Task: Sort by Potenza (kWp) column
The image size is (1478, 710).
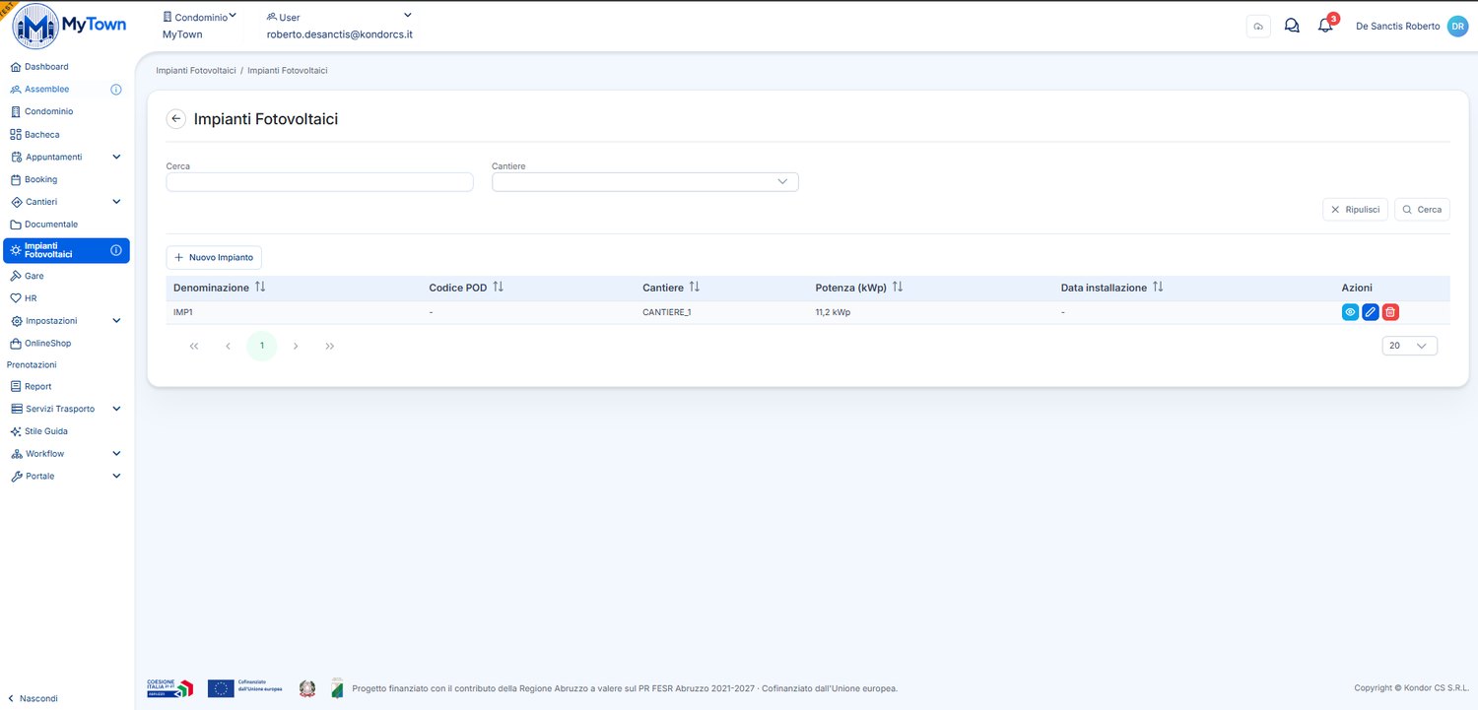Action: click(858, 288)
